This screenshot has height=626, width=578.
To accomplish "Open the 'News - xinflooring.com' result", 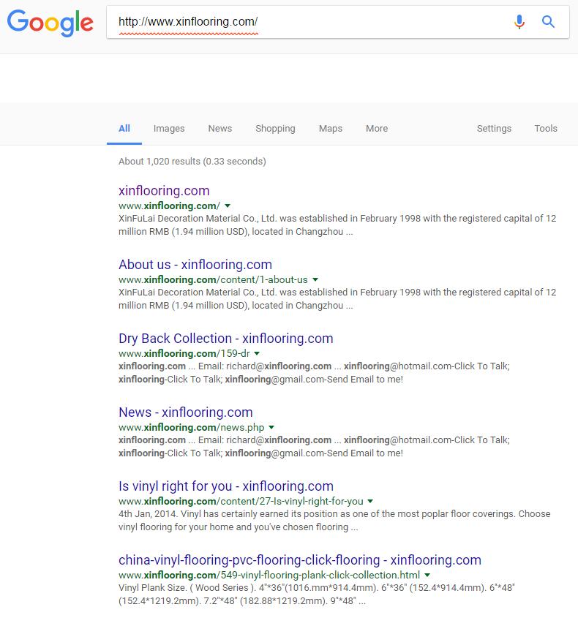I will tap(186, 412).
